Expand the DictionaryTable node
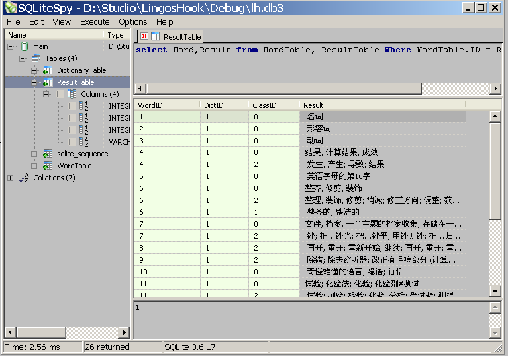This screenshot has height=356, width=508. click(x=34, y=70)
